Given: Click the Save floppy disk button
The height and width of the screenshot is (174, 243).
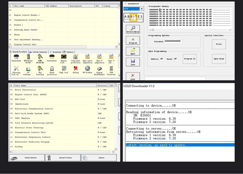Looking at the screenshot, I should click(x=133, y=62).
